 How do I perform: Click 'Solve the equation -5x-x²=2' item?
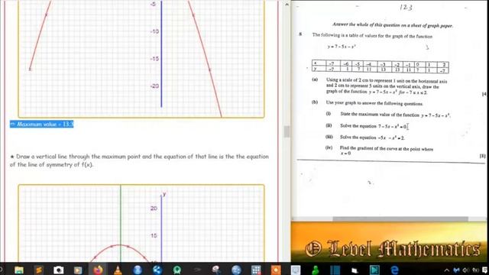[x=372, y=137]
